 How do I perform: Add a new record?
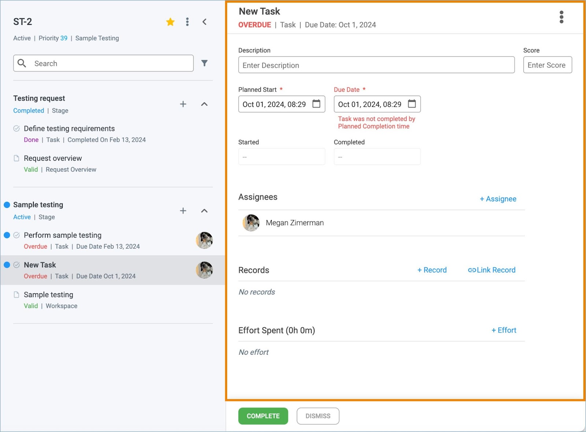432,270
